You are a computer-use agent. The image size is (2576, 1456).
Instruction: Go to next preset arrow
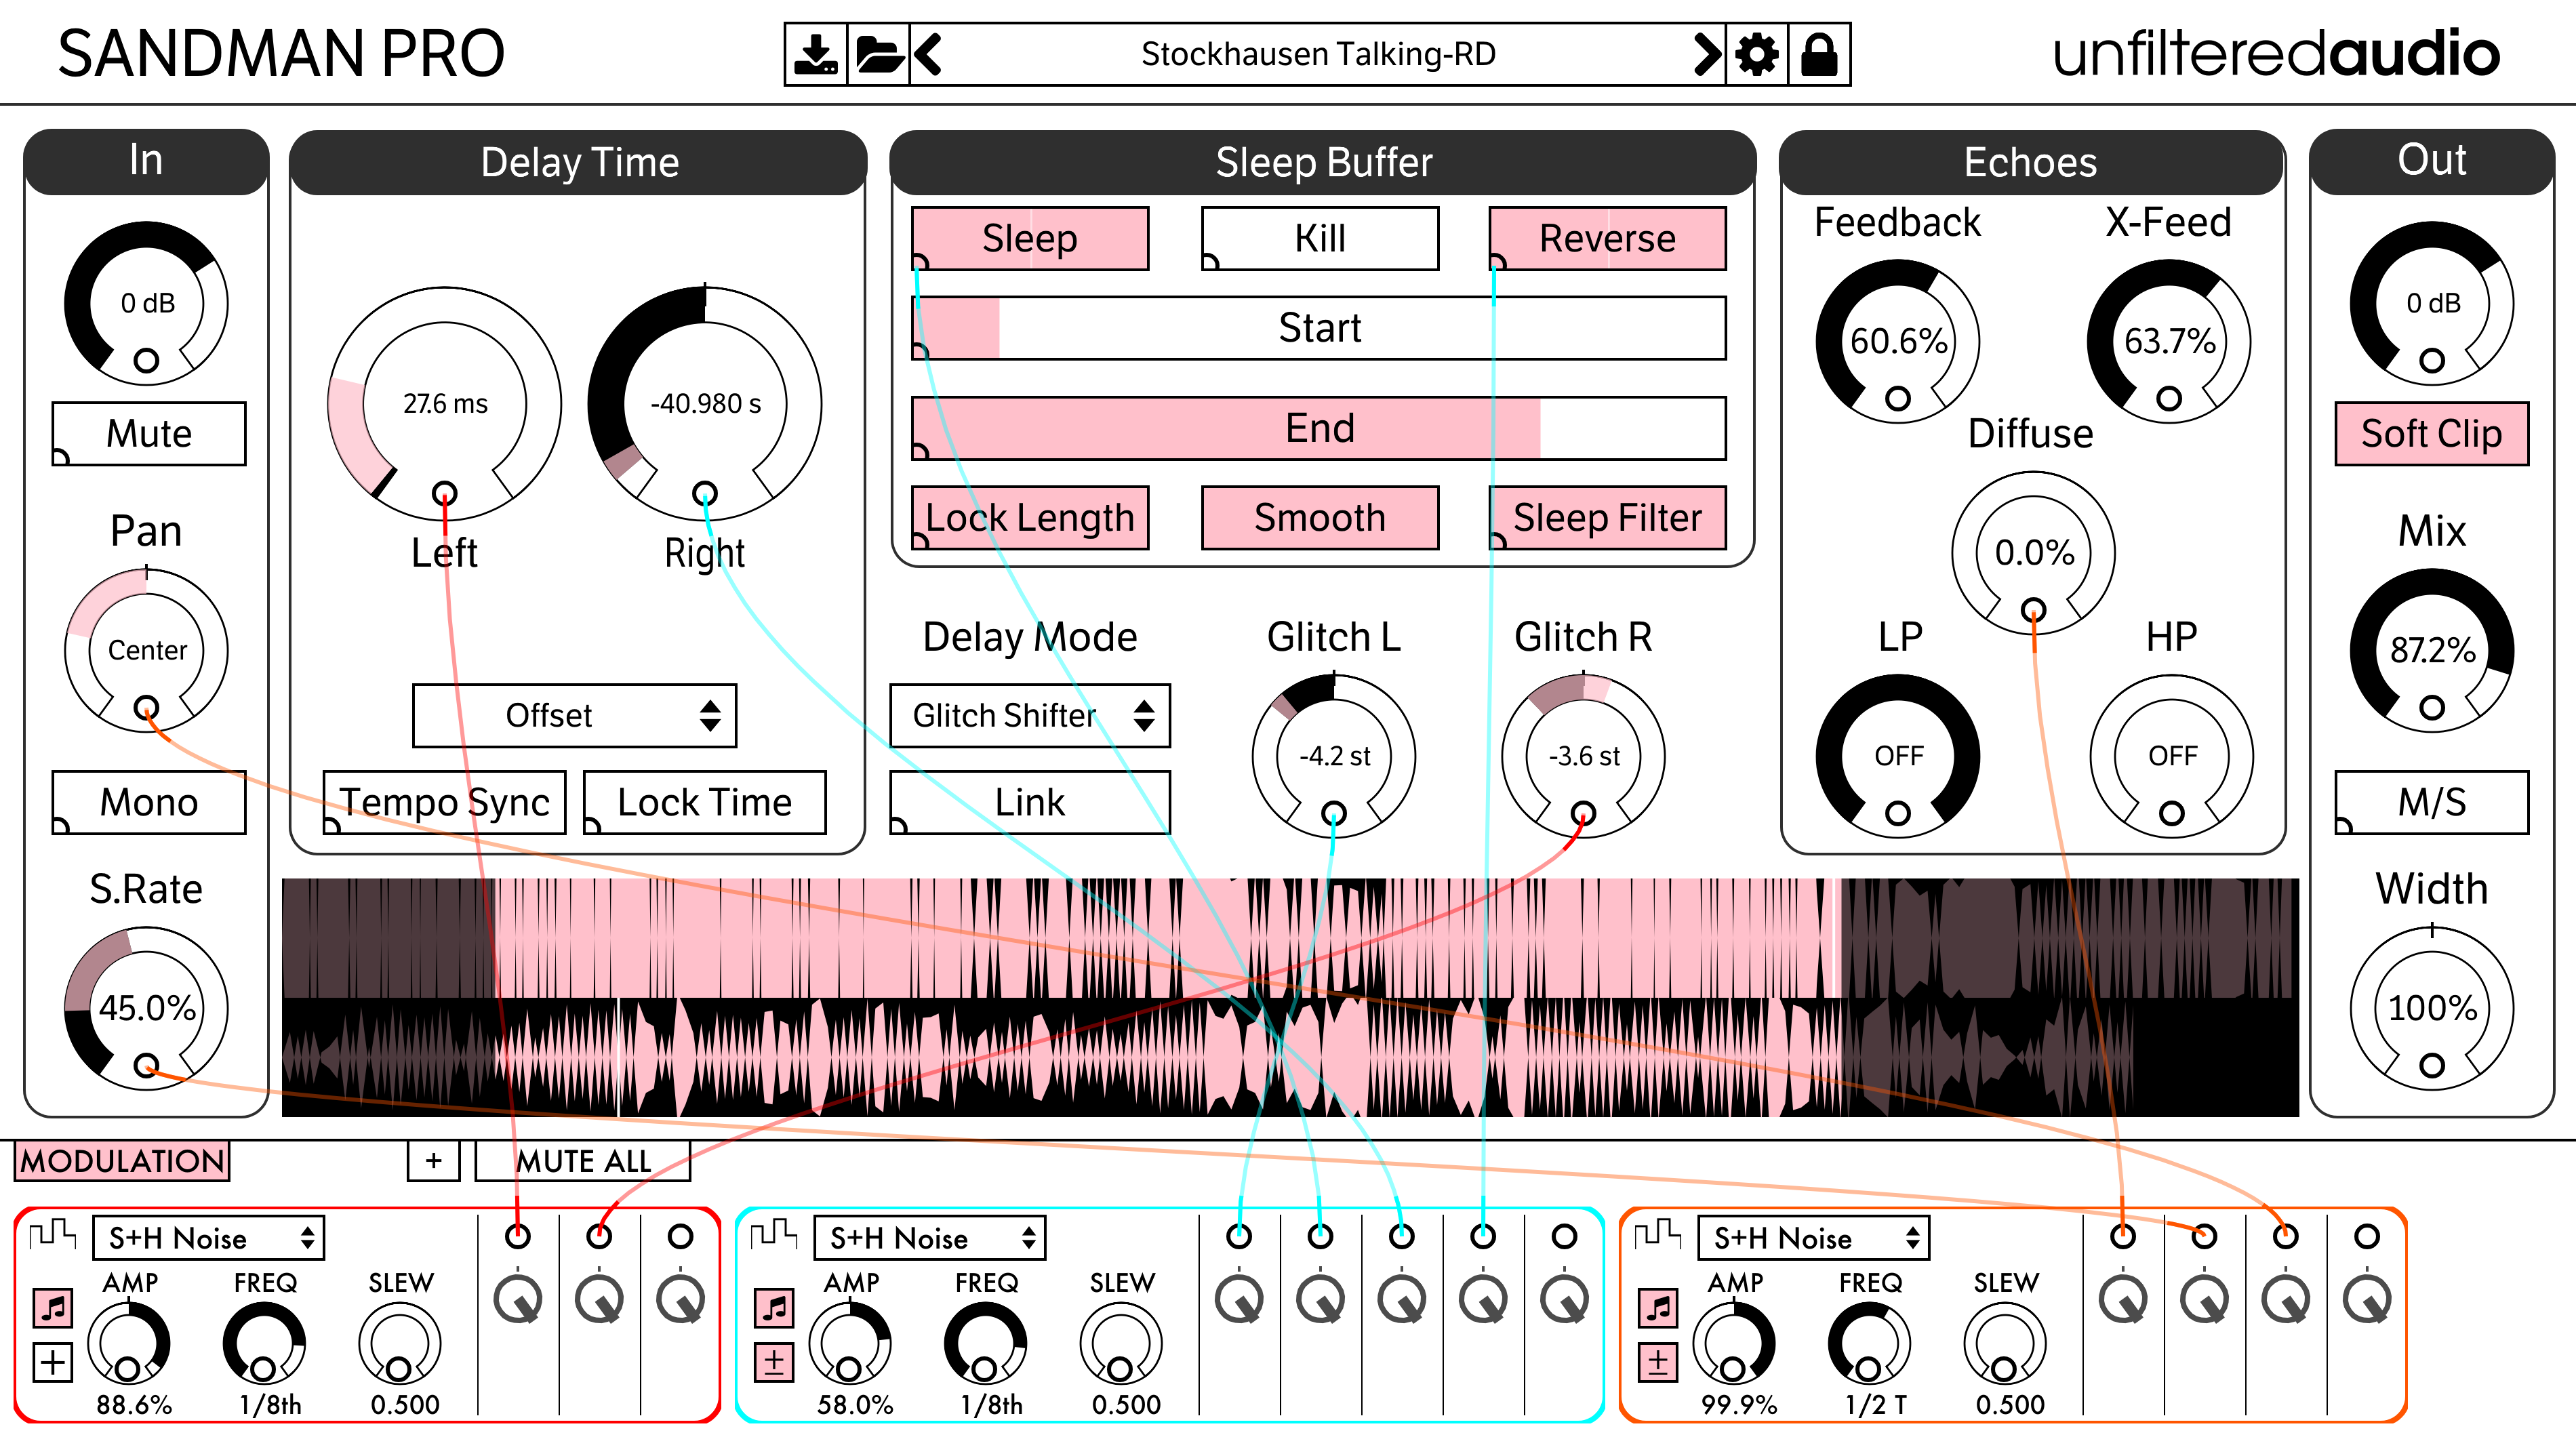pos(1707,54)
